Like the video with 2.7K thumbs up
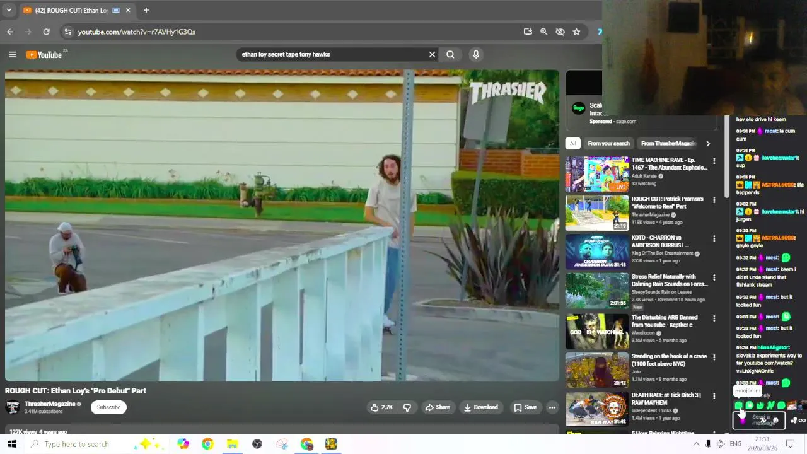The image size is (807, 454). pos(382,407)
